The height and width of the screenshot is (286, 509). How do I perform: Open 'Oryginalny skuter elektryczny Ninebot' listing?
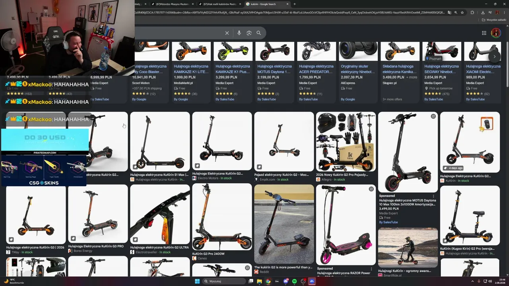click(x=358, y=71)
